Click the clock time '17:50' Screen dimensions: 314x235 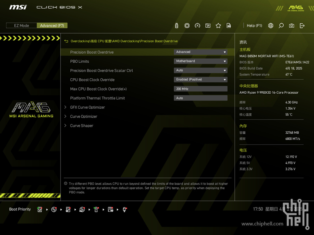pyautogui.click(x=258, y=209)
